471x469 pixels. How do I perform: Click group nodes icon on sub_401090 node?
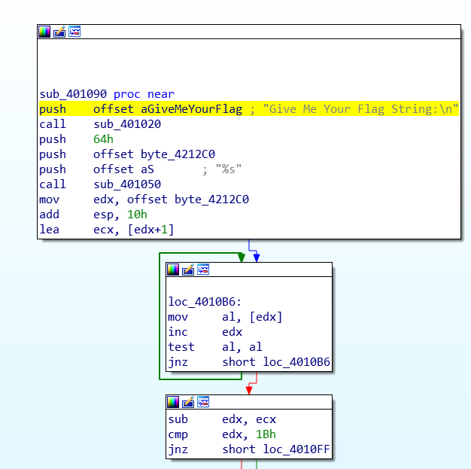[74, 32]
